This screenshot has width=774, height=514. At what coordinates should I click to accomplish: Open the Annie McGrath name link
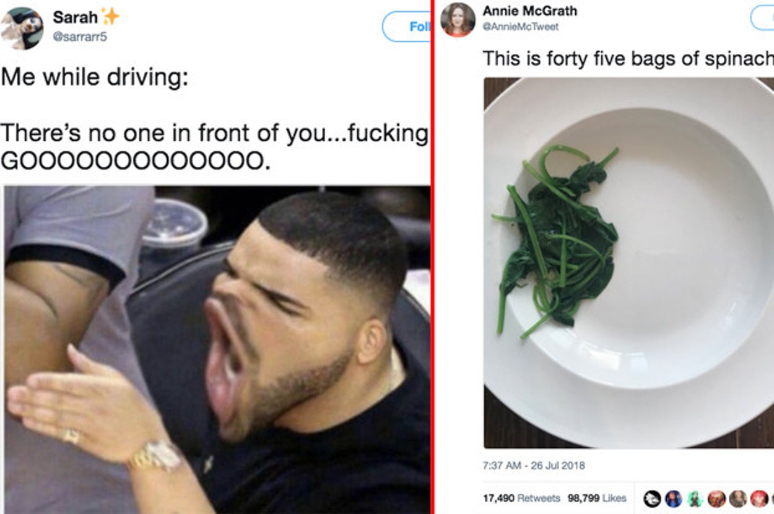pyautogui.click(x=529, y=11)
